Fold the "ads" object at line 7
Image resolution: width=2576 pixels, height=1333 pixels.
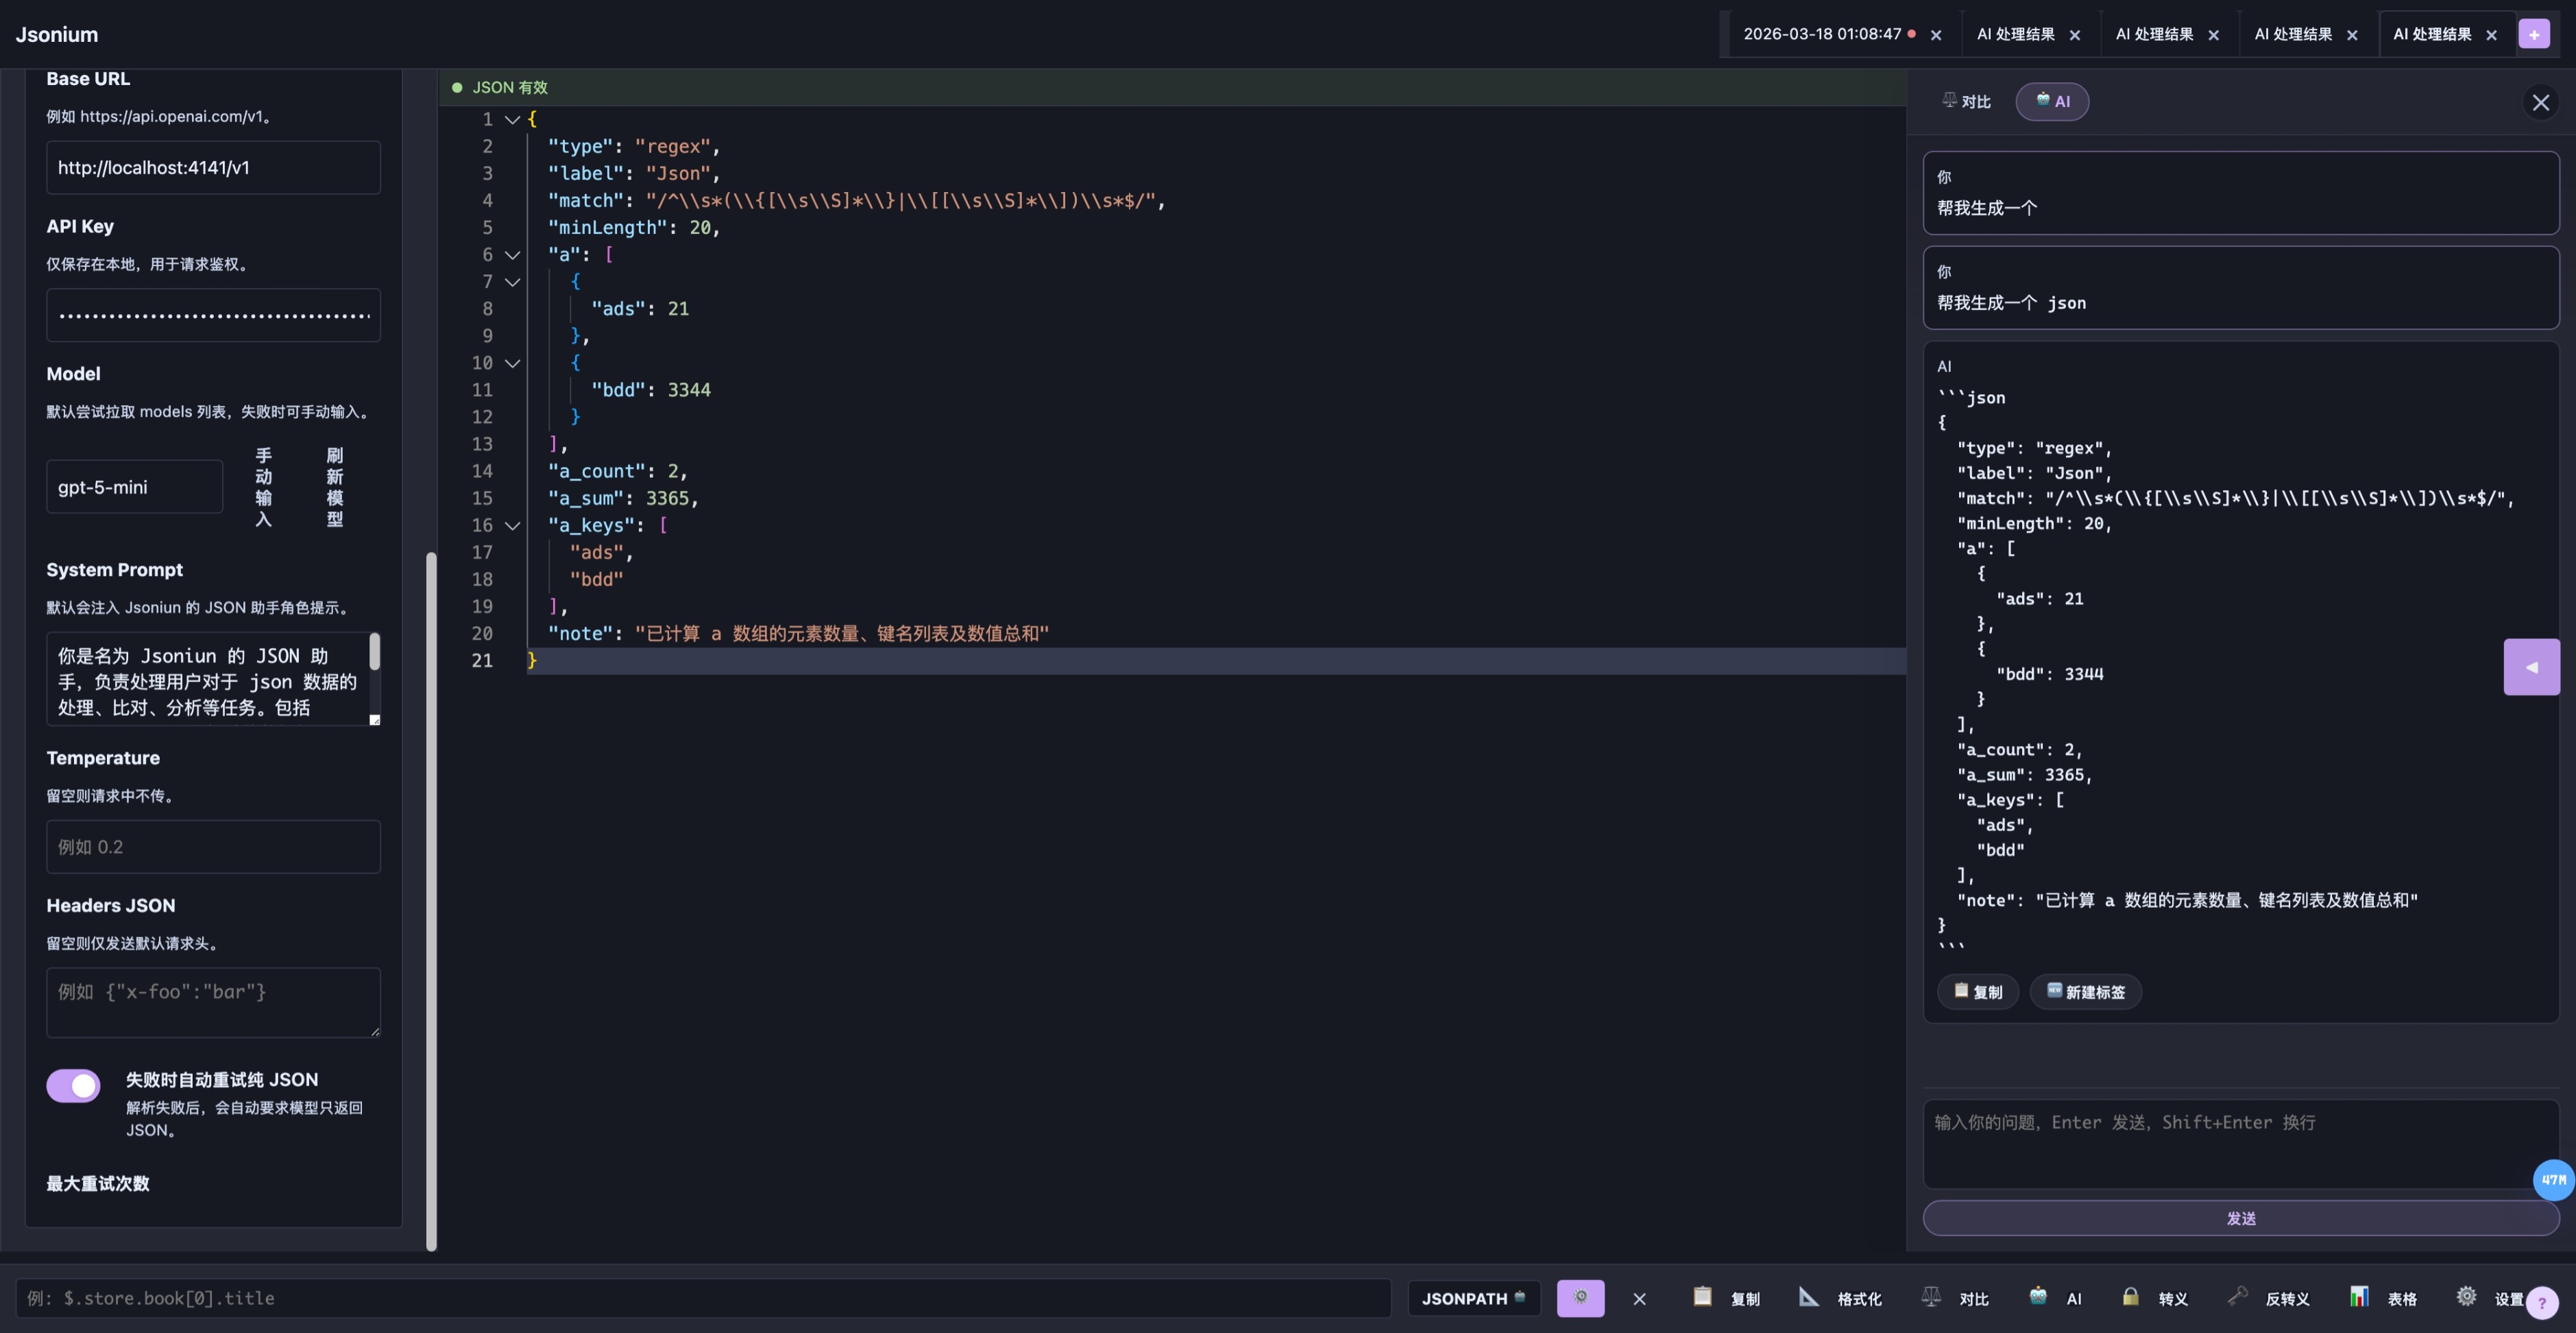click(512, 282)
